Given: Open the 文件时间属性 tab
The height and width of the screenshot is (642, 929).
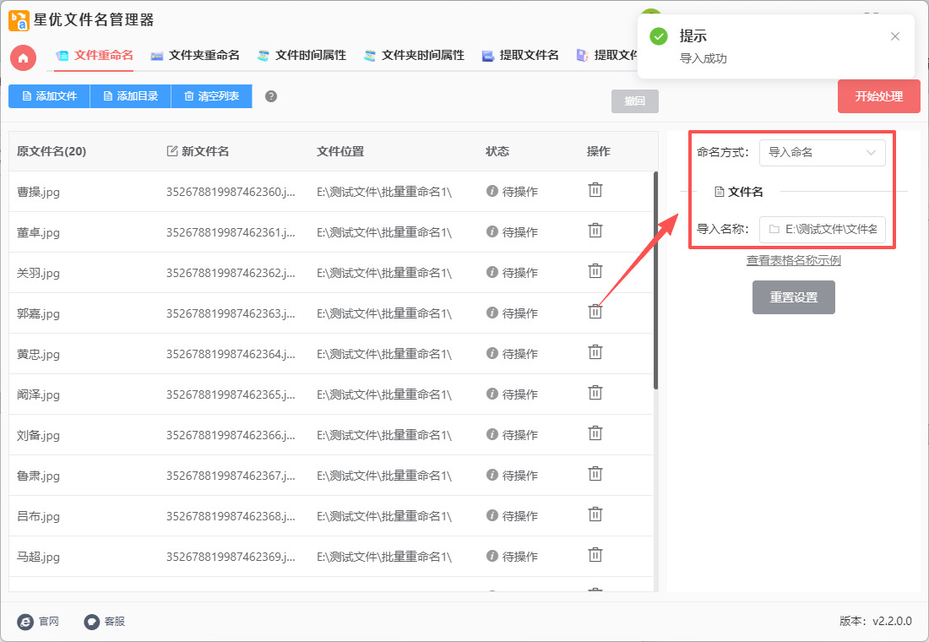Looking at the screenshot, I should 302,56.
